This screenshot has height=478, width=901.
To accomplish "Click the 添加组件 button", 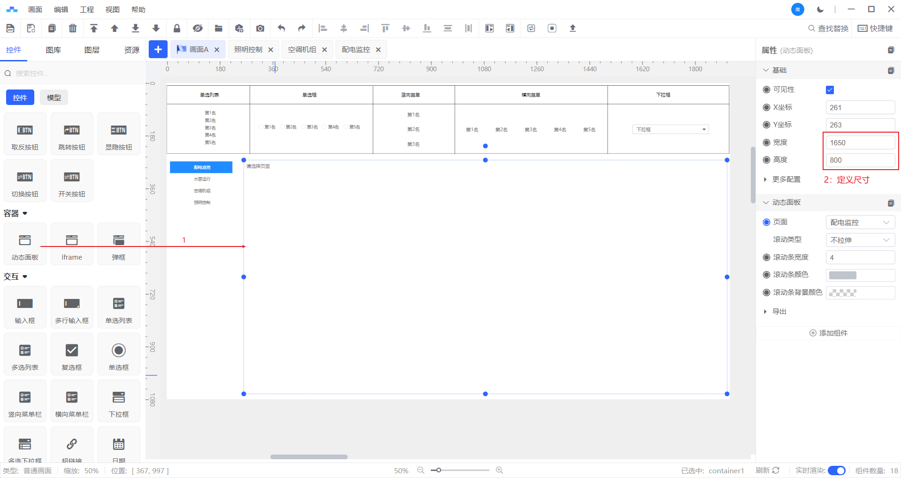I will (x=829, y=333).
